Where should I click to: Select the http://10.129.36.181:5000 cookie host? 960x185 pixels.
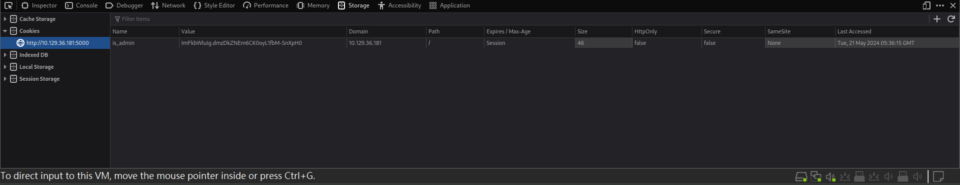55,43
